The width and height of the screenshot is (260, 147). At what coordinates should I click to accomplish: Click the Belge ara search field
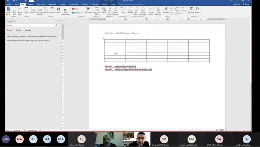30,25
